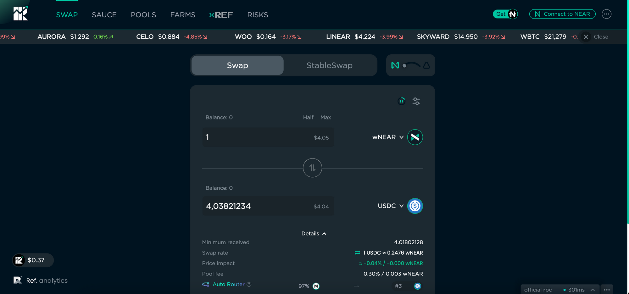This screenshot has width=629, height=294.
Task: Click the REF price $0.37 badge
Action: [33, 260]
